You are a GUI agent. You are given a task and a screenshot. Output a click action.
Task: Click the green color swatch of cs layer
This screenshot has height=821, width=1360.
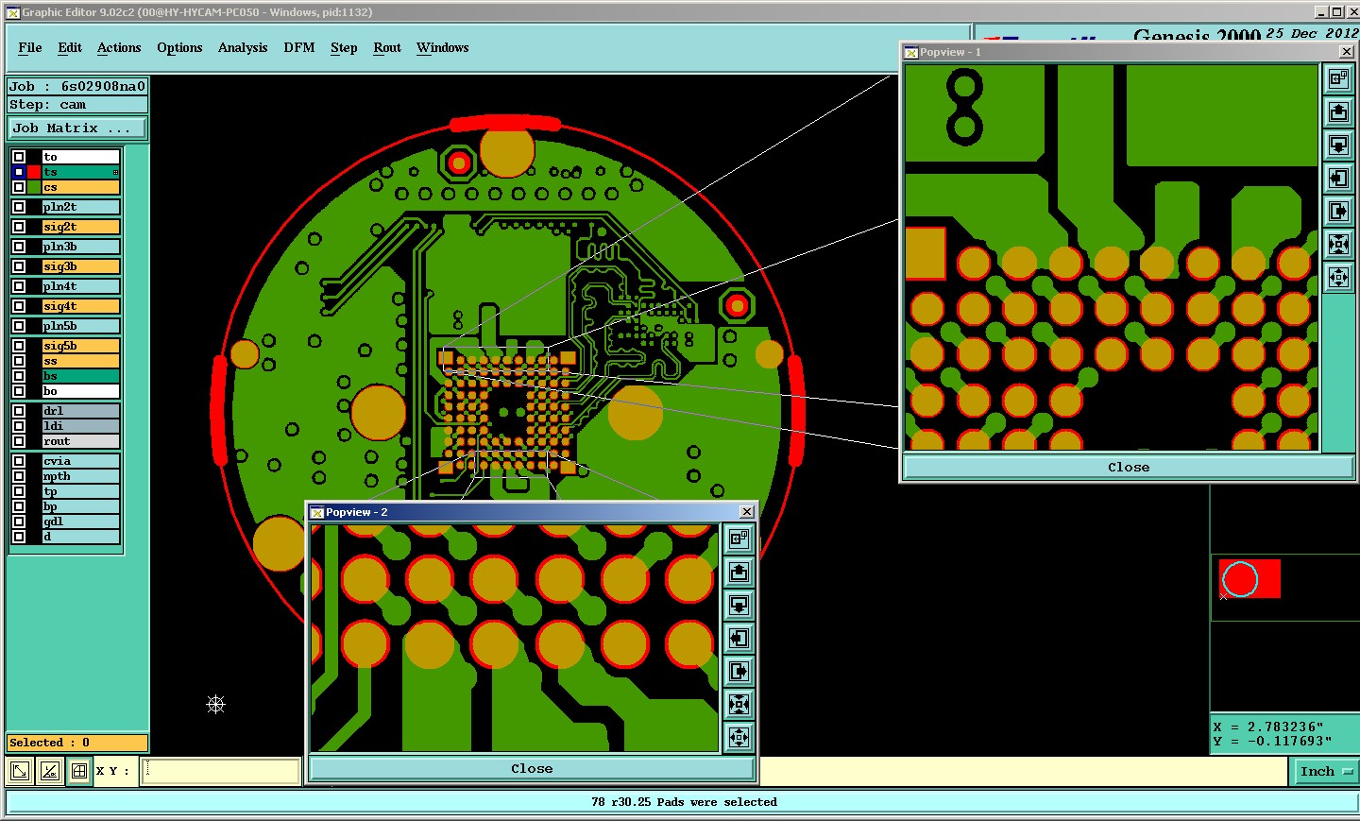pyautogui.click(x=34, y=187)
